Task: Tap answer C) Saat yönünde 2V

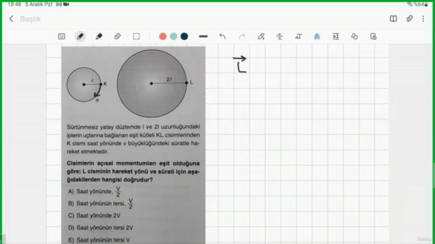Action: coord(94,216)
